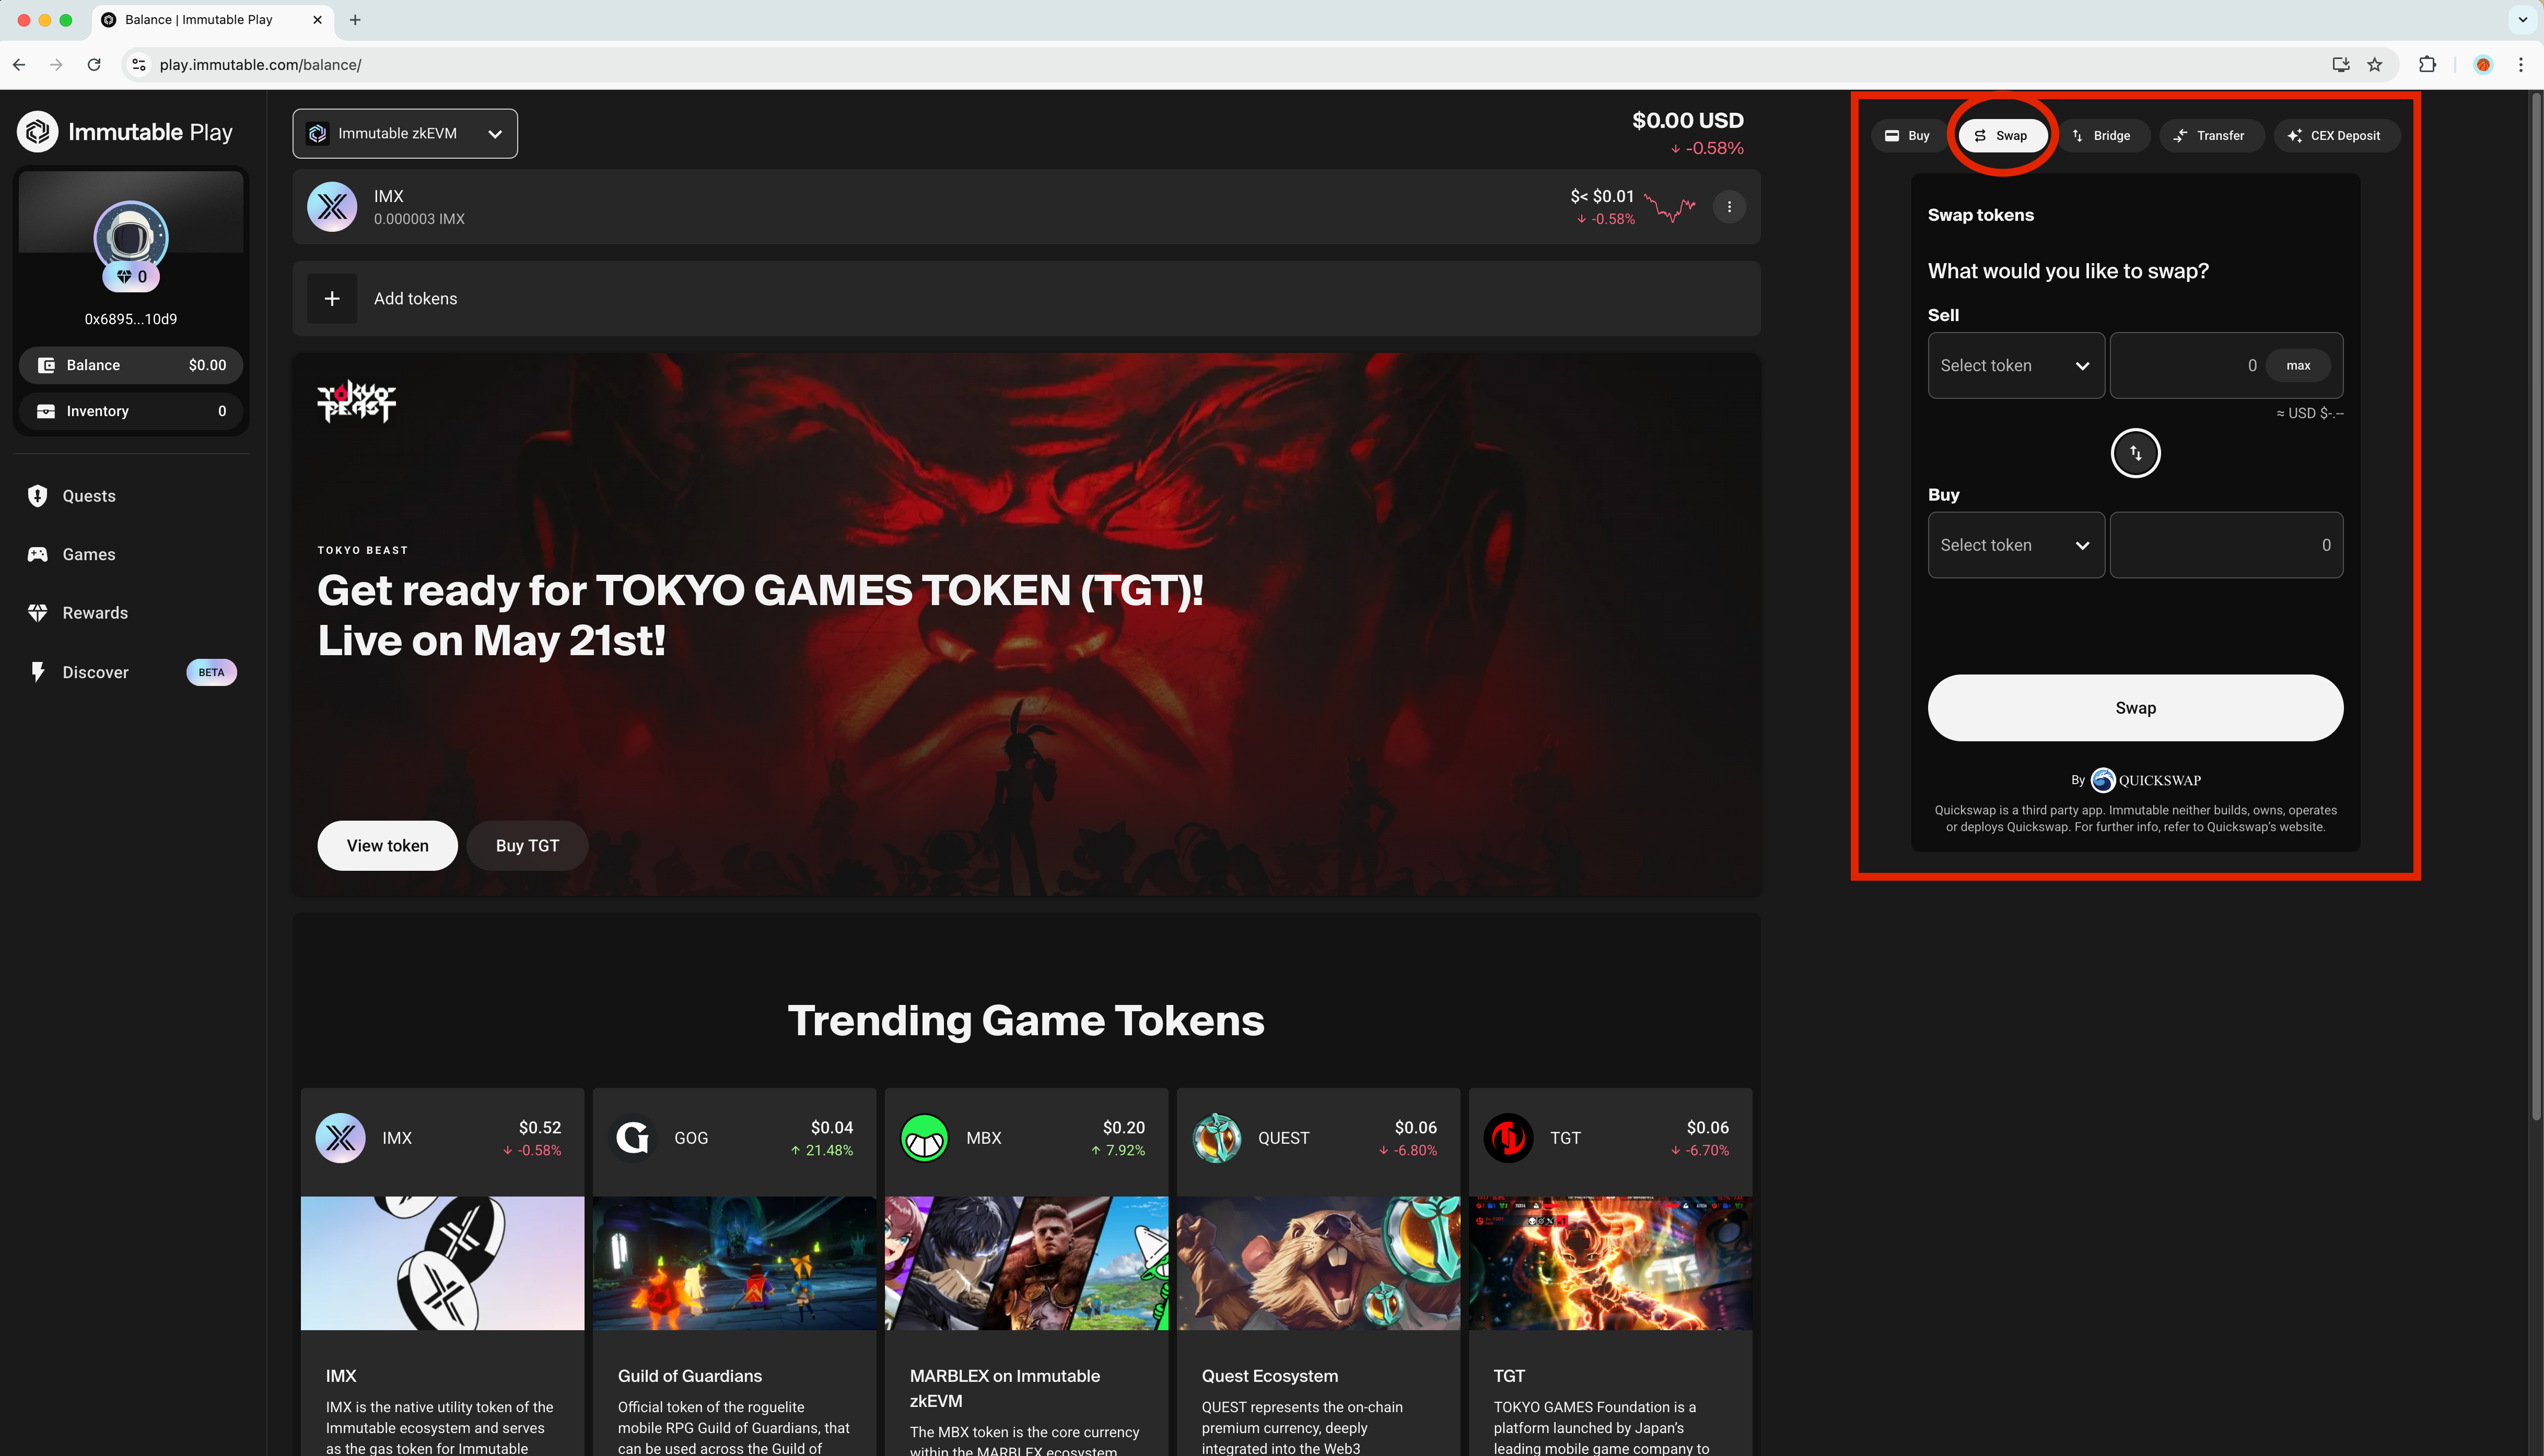Open the IMX row three-dot menu
The width and height of the screenshot is (2544, 1456).
[x=1729, y=207]
